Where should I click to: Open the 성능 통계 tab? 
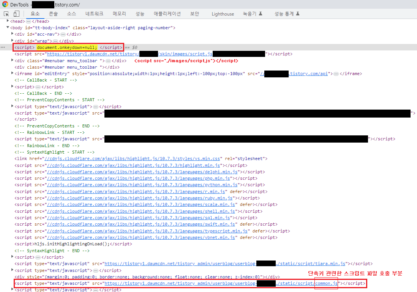click(287, 14)
